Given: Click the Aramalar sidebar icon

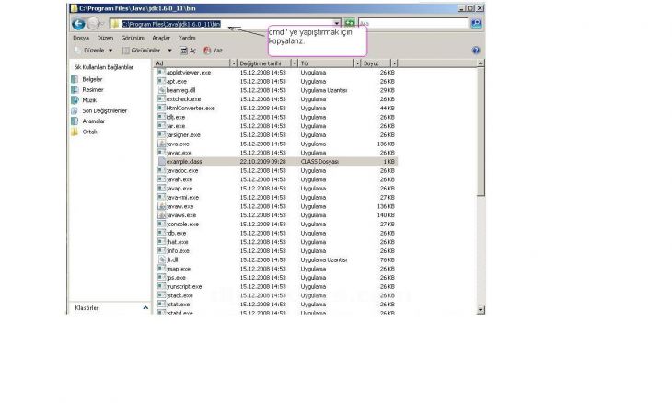Looking at the screenshot, I should click(x=75, y=121).
